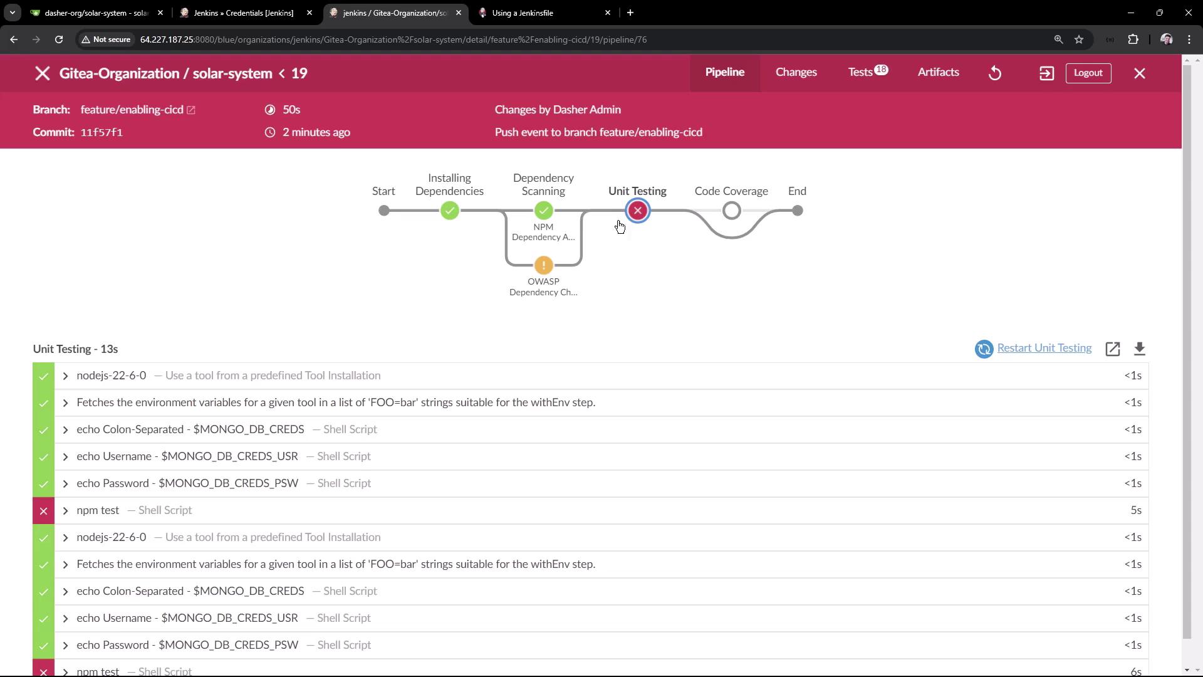Click Restart Unit Testing link

[x=1044, y=348]
